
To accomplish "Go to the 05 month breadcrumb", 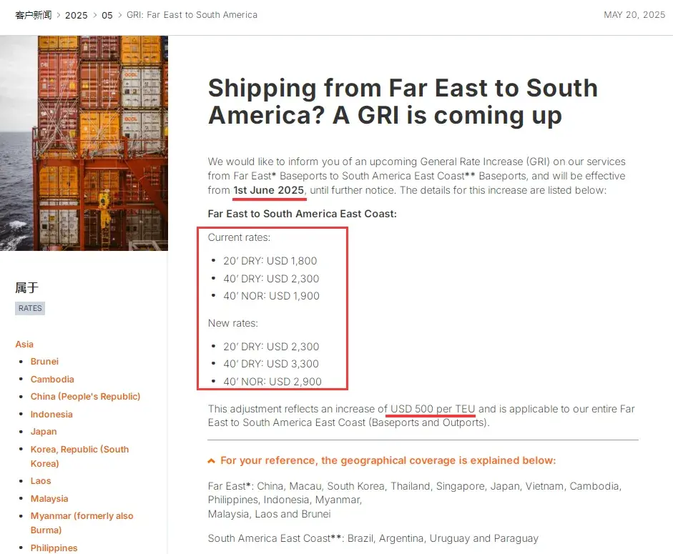I will 107,15.
